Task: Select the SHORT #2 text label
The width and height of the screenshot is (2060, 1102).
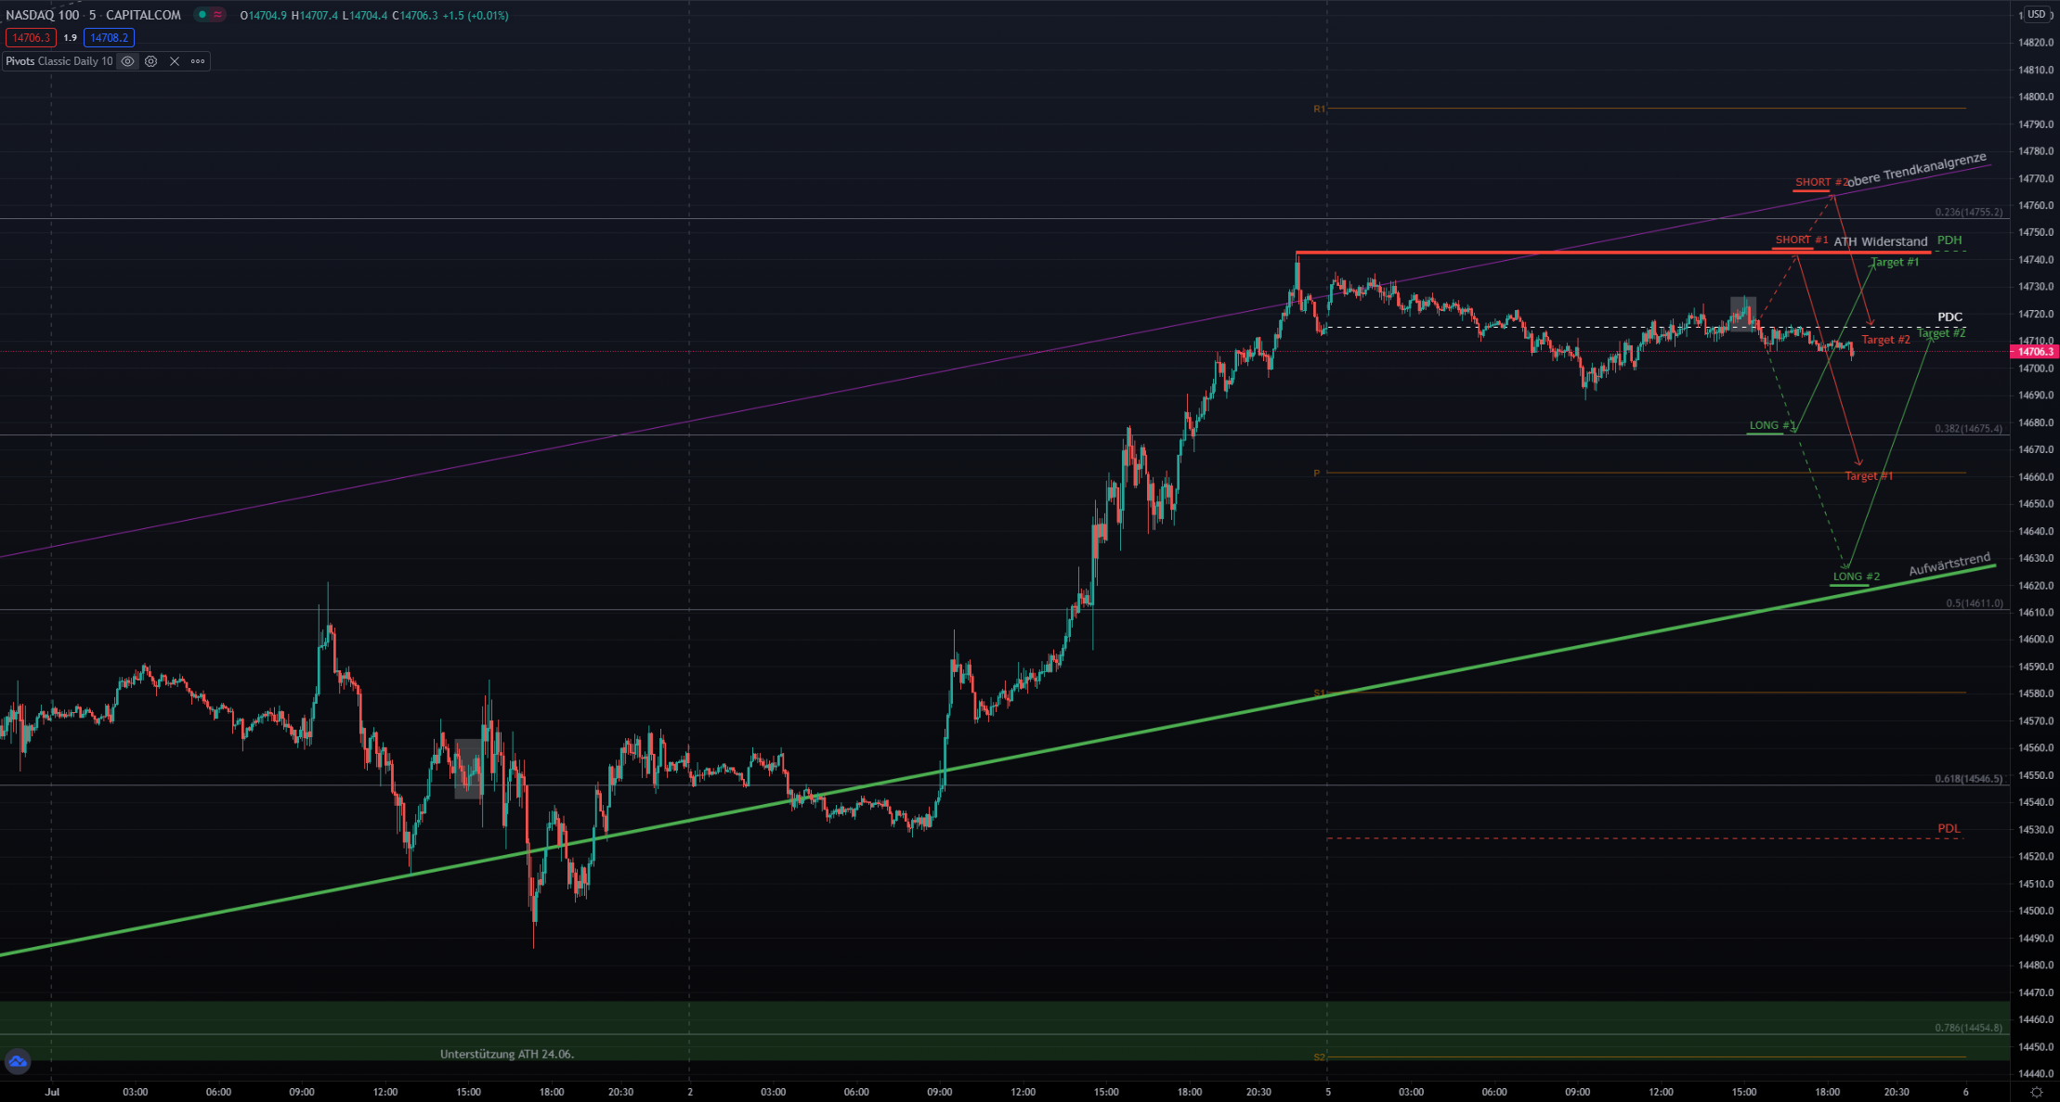Action: (x=1820, y=182)
